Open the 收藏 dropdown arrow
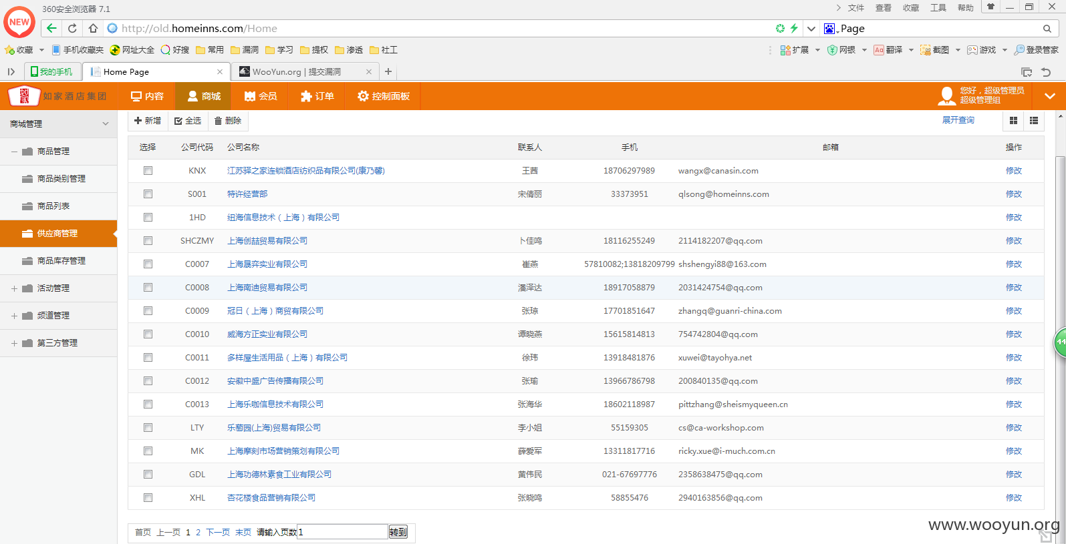Viewport: 1066px width, 544px height. click(41, 50)
